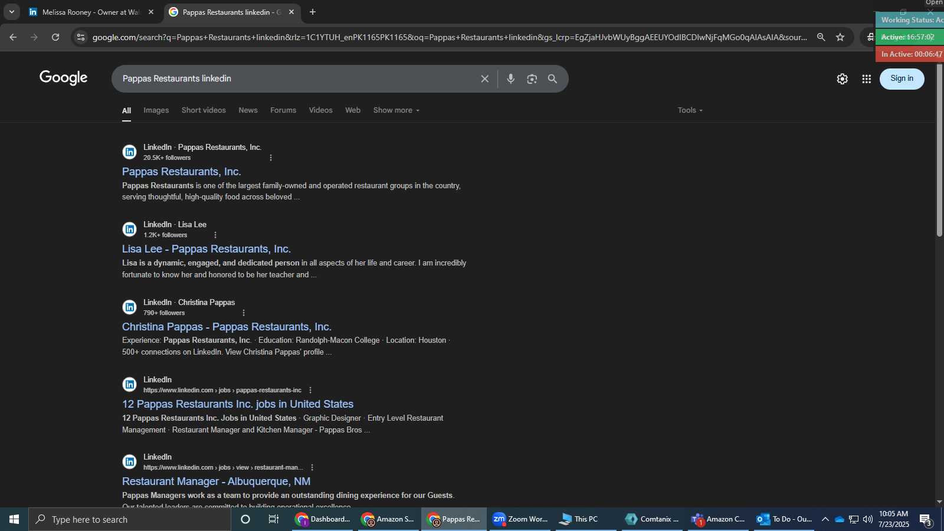Close the Melissa Rooney tab

click(x=151, y=12)
